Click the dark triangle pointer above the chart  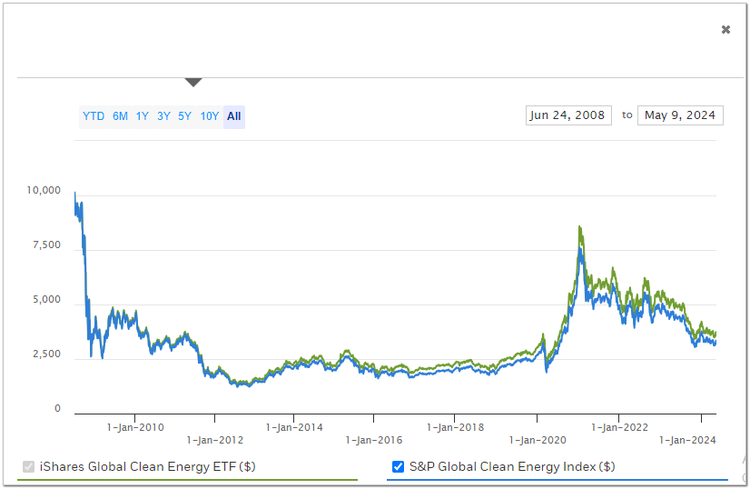193,83
